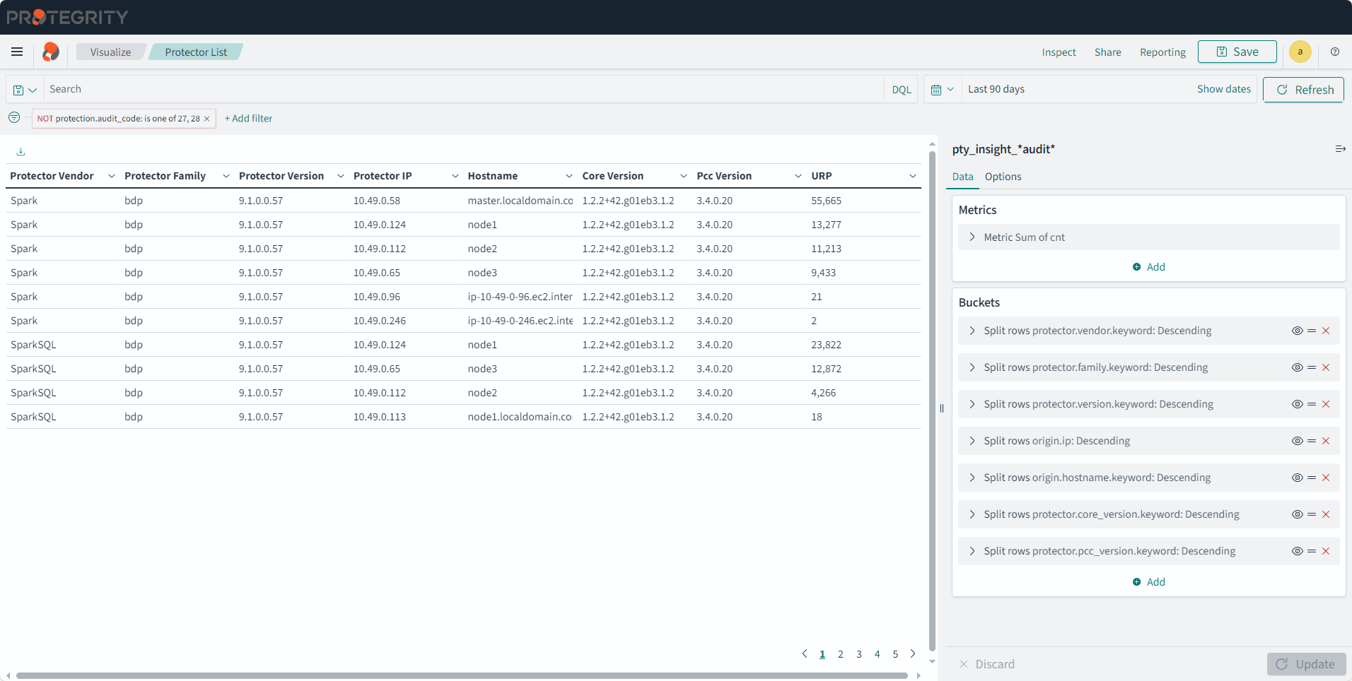Hide the protector.family.keyword bucket column
1352x681 pixels.
click(x=1297, y=367)
